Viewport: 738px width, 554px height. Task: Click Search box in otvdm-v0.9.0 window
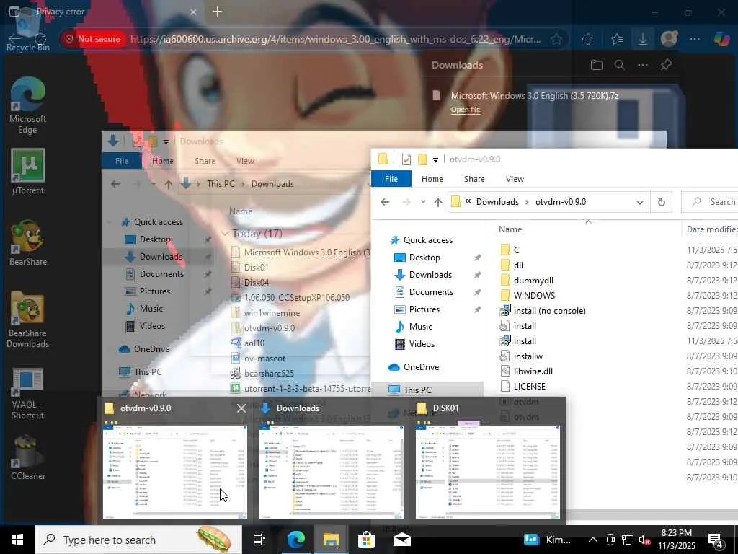[x=710, y=202]
